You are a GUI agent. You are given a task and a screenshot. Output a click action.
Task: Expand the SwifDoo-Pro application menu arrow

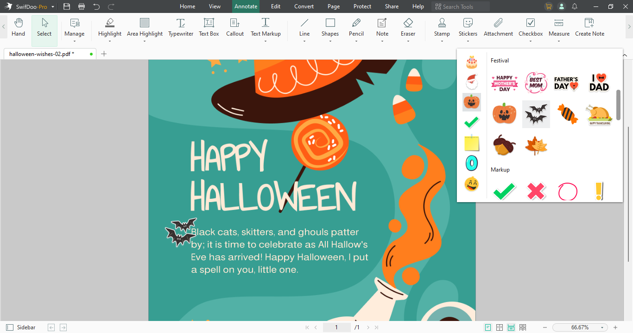tap(53, 7)
